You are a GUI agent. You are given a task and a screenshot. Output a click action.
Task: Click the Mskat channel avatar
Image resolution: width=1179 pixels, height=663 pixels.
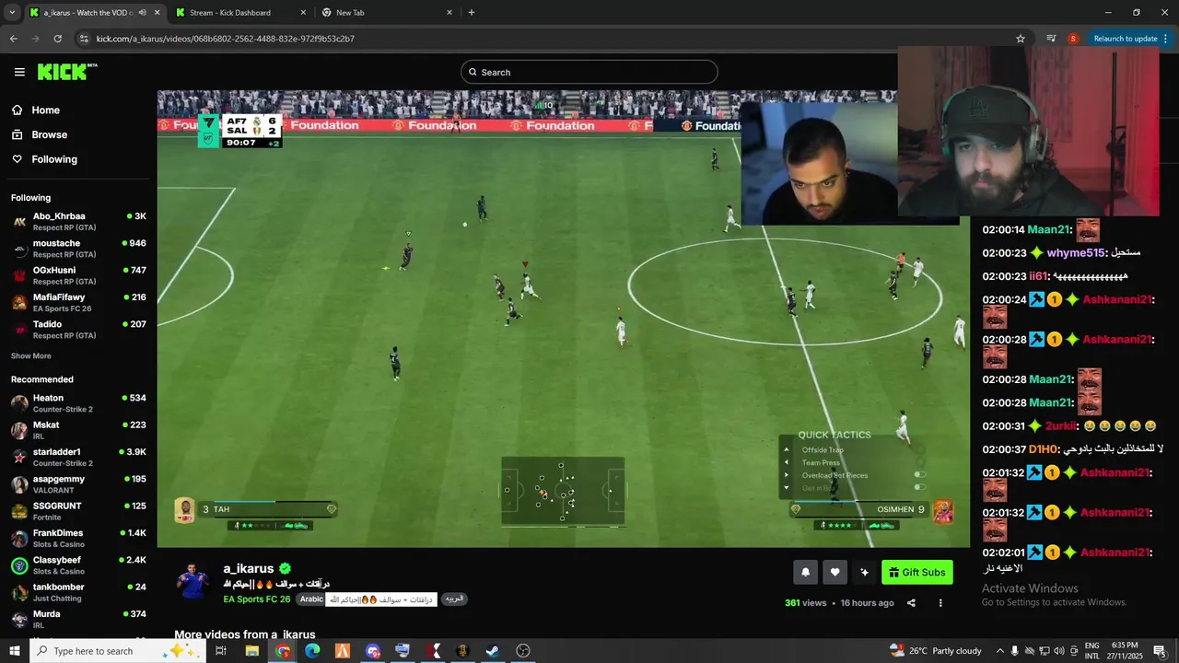coord(19,430)
